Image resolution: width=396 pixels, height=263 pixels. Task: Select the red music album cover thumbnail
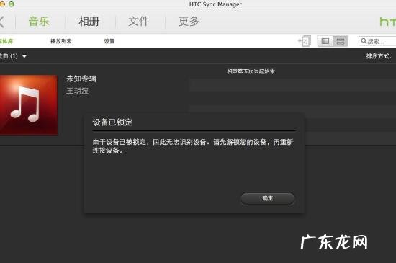coord(29,105)
